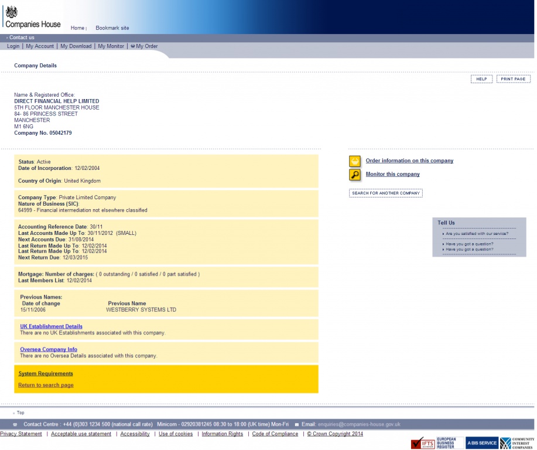
Task: Click Last Members List 12/02/2014
Action: point(55,281)
